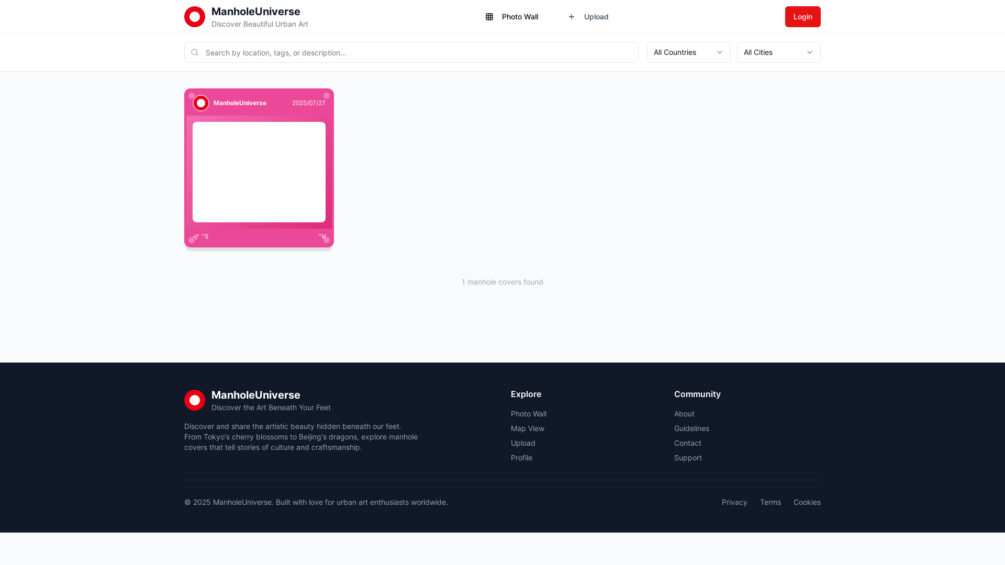Open footer Upload link
Image resolution: width=1005 pixels, height=565 pixels.
coord(523,443)
